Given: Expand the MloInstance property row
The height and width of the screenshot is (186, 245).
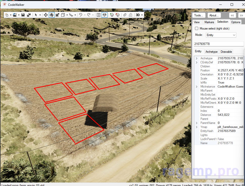Looking at the screenshot, I should click(196, 87).
